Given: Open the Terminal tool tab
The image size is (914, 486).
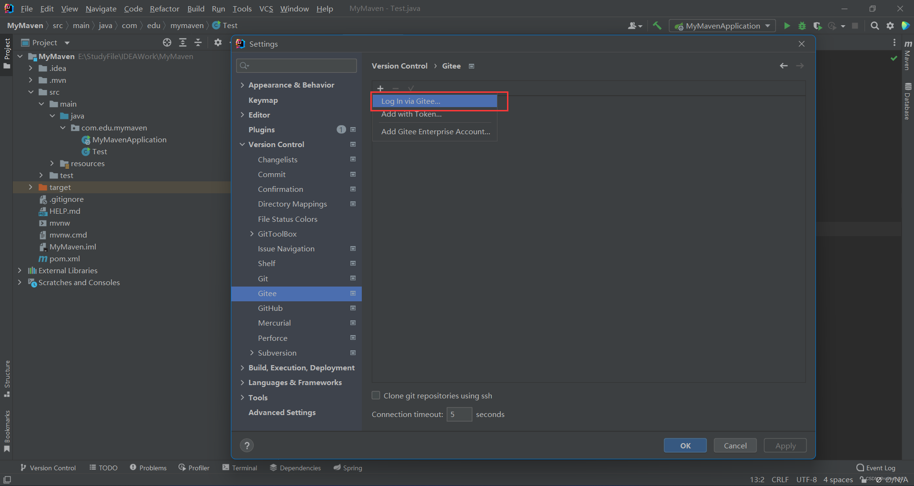Looking at the screenshot, I should click(x=239, y=468).
